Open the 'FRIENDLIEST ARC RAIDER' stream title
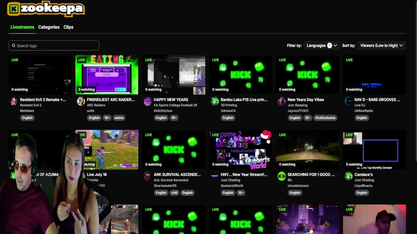 click(x=111, y=100)
